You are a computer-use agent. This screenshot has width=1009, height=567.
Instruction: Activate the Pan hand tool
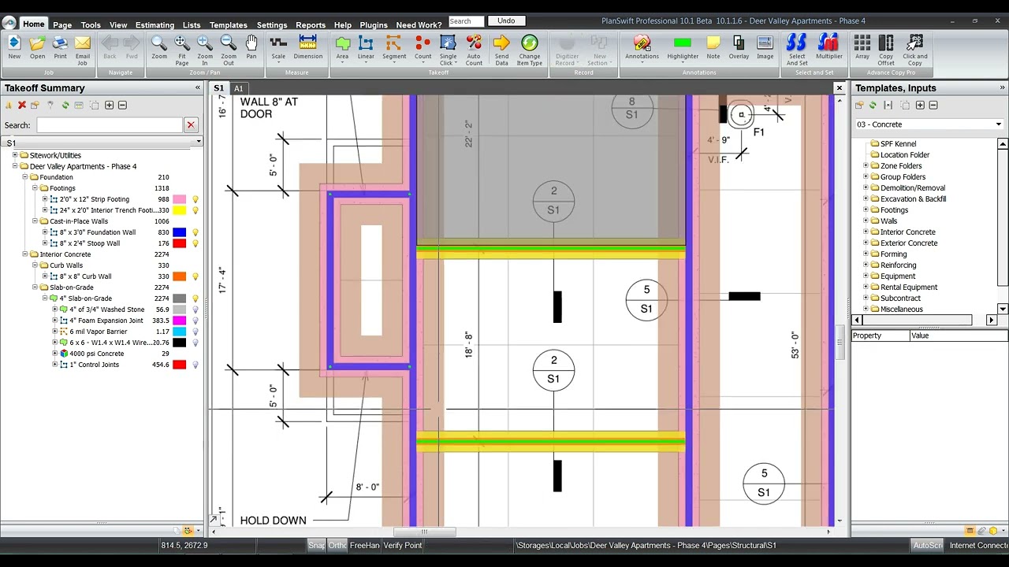coord(251,47)
